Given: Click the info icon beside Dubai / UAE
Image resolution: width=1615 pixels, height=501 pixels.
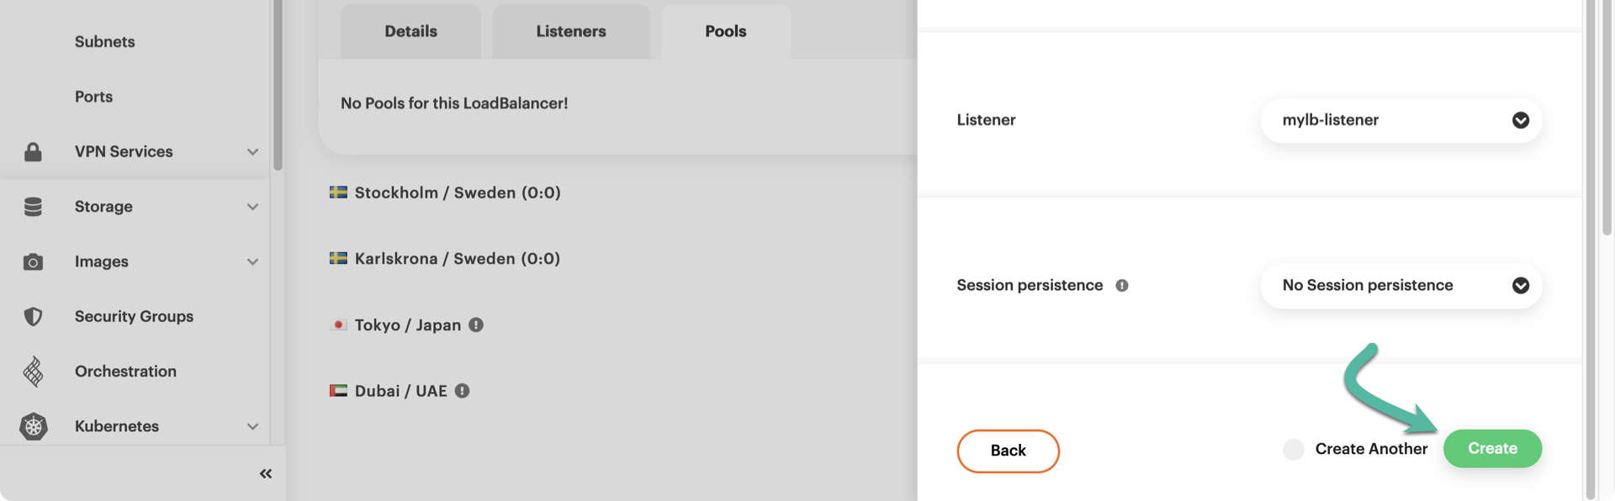Looking at the screenshot, I should [462, 391].
